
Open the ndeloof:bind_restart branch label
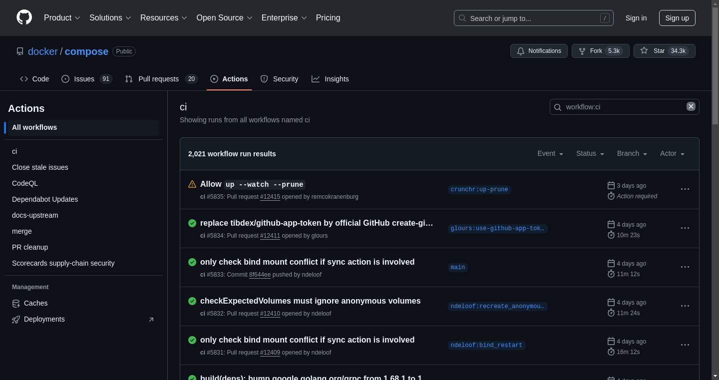(x=486, y=345)
